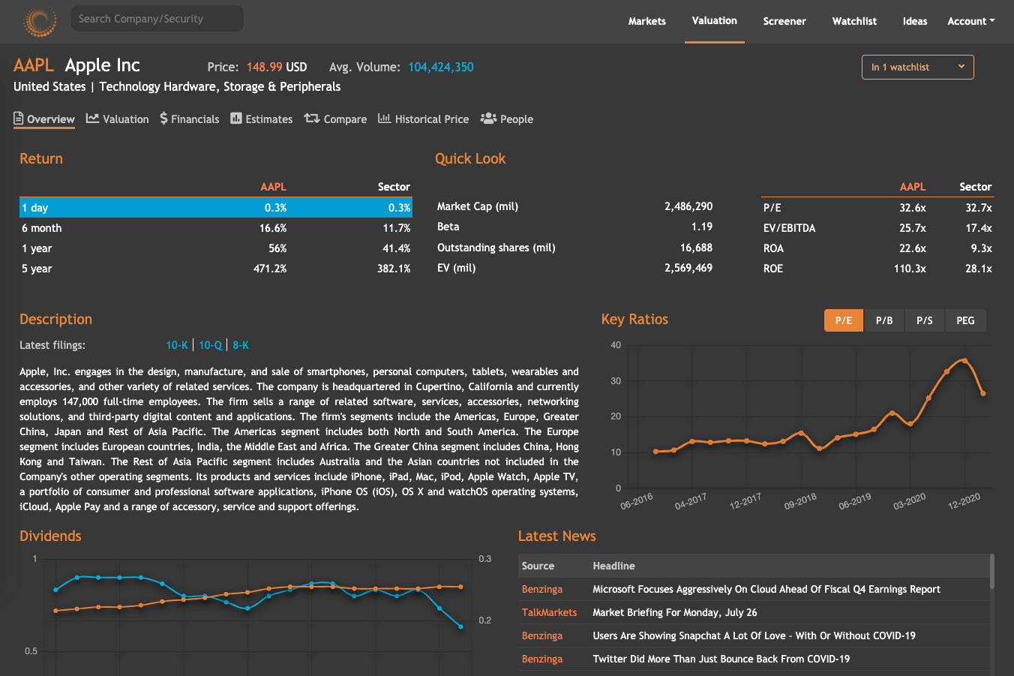
Task: Switch to the Estimates tab
Action: coord(269,119)
